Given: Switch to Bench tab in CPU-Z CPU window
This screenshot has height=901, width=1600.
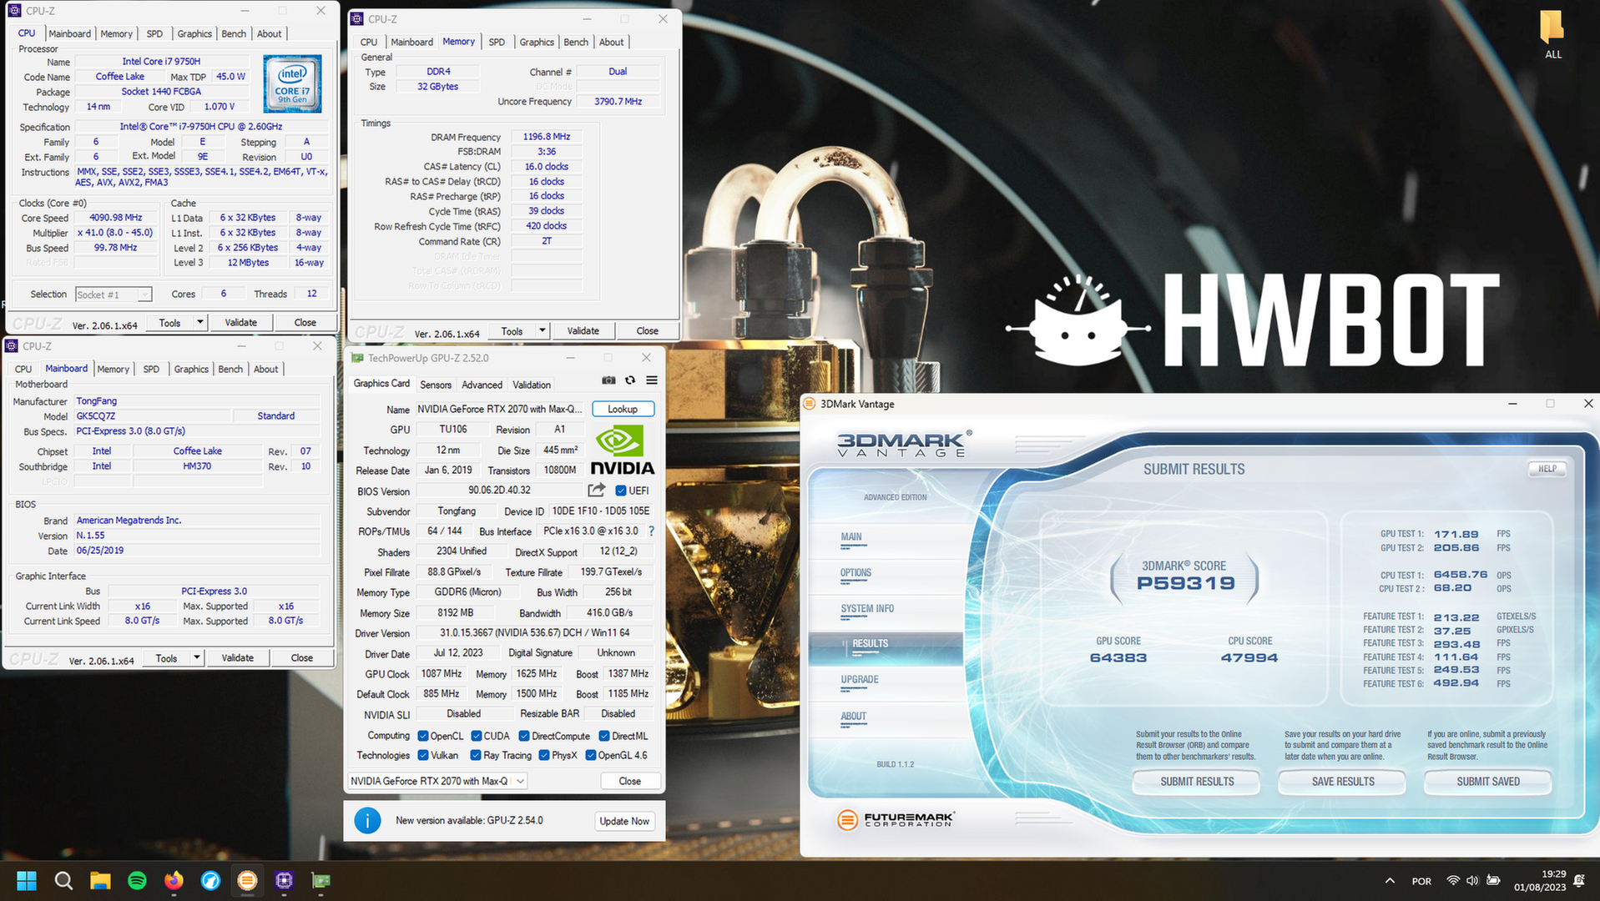Looking at the screenshot, I should tap(234, 33).
